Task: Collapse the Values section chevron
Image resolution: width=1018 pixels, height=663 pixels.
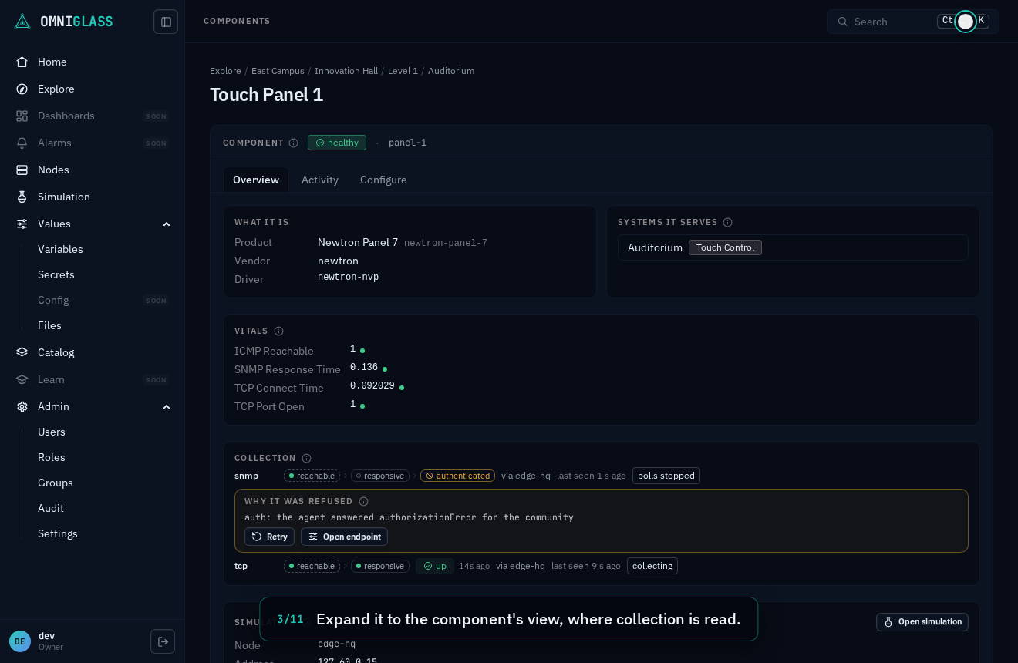Action: point(167,224)
